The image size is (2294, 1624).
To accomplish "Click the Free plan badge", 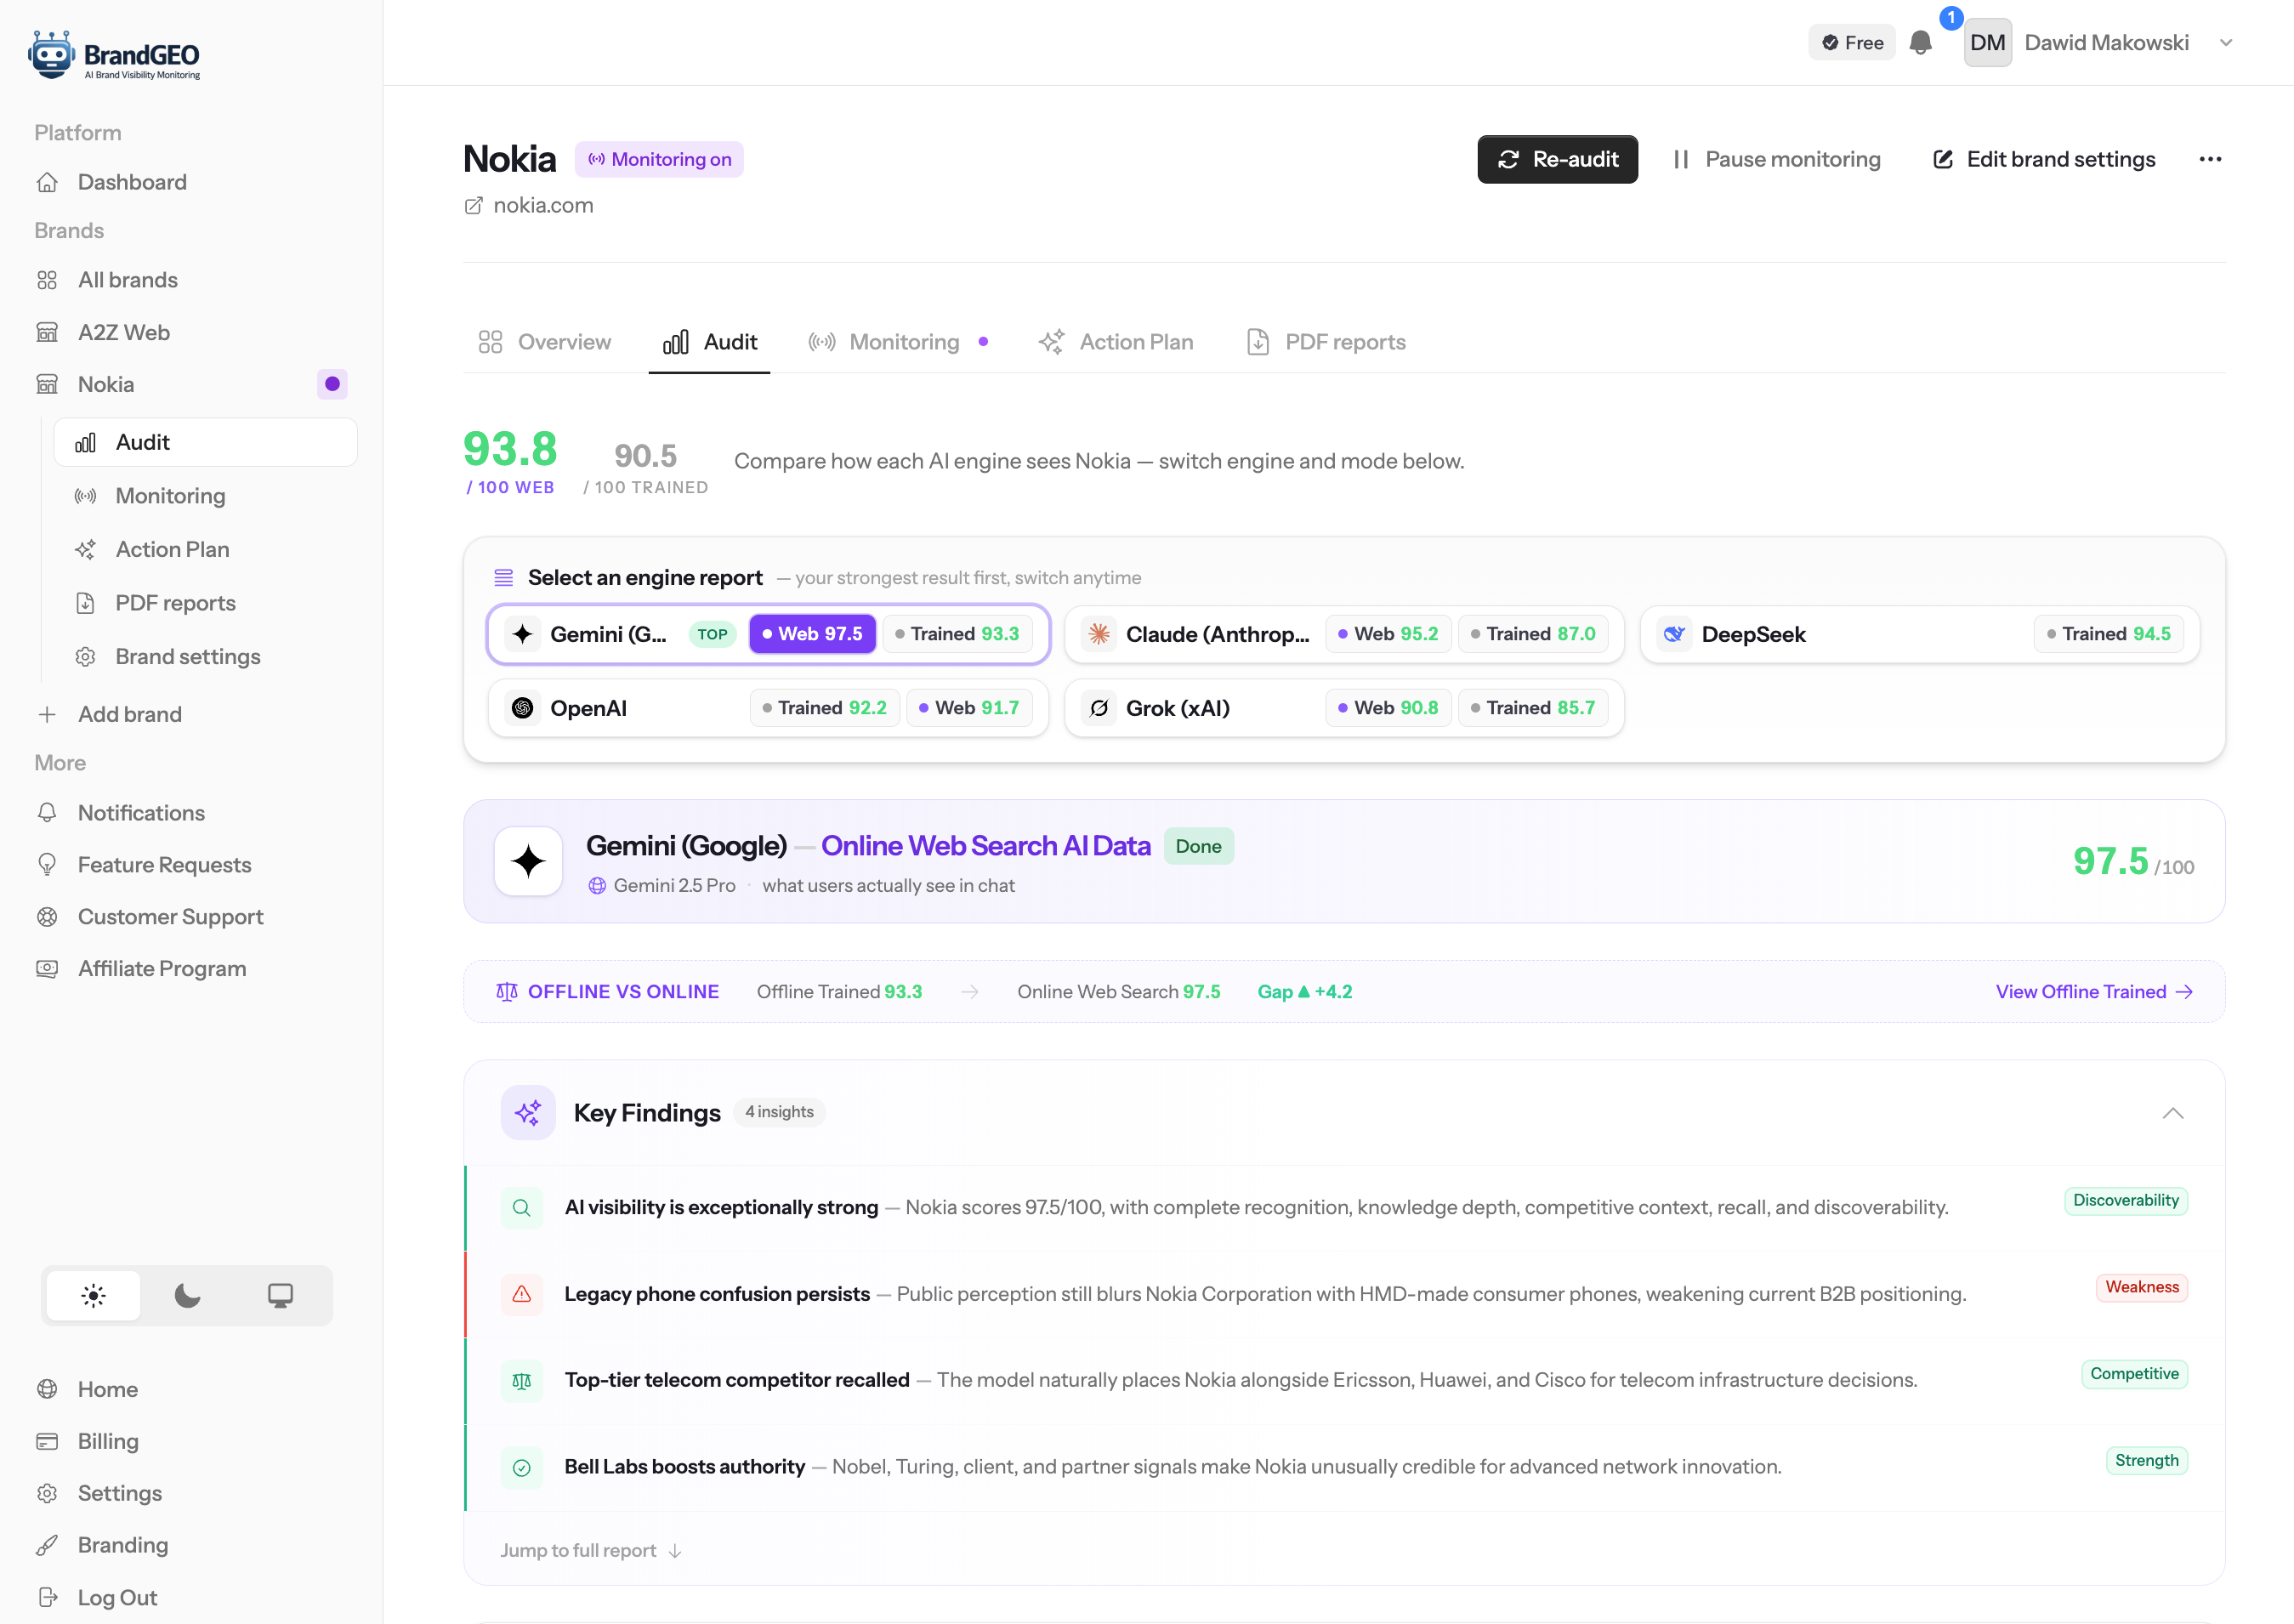I will tap(1852, 43).
